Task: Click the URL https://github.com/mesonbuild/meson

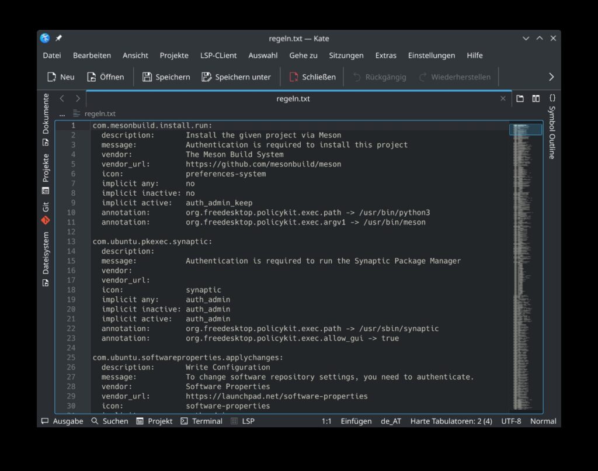Action: (263, 164)
